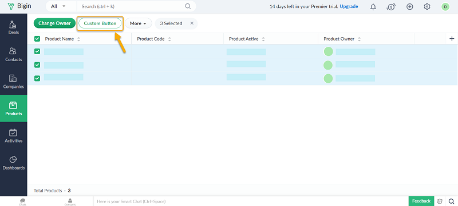Click the add column plus icon
Viewport: 458px width, 206px height.
point(452,39)
